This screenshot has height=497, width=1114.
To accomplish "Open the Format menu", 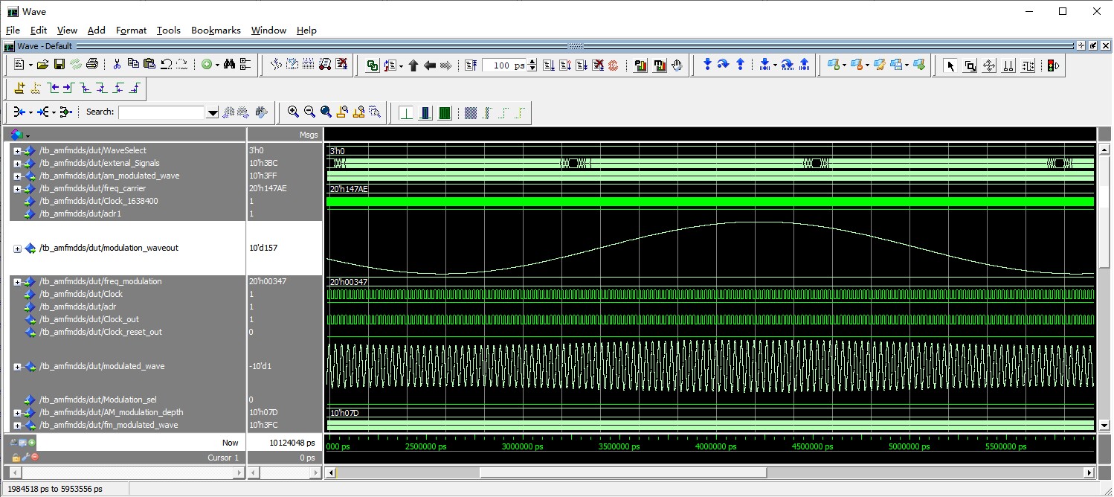I will (x=131, y=31).
